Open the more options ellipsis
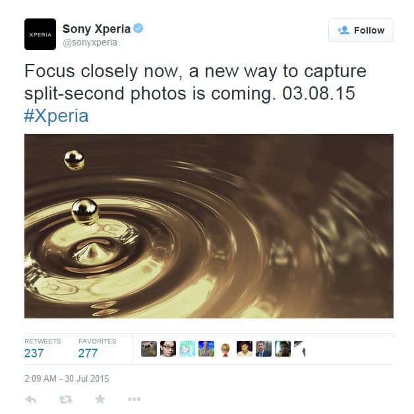 (134, 399)
